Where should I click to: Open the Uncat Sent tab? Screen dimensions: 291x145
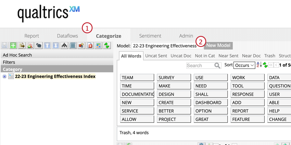(x=156, y=56)
